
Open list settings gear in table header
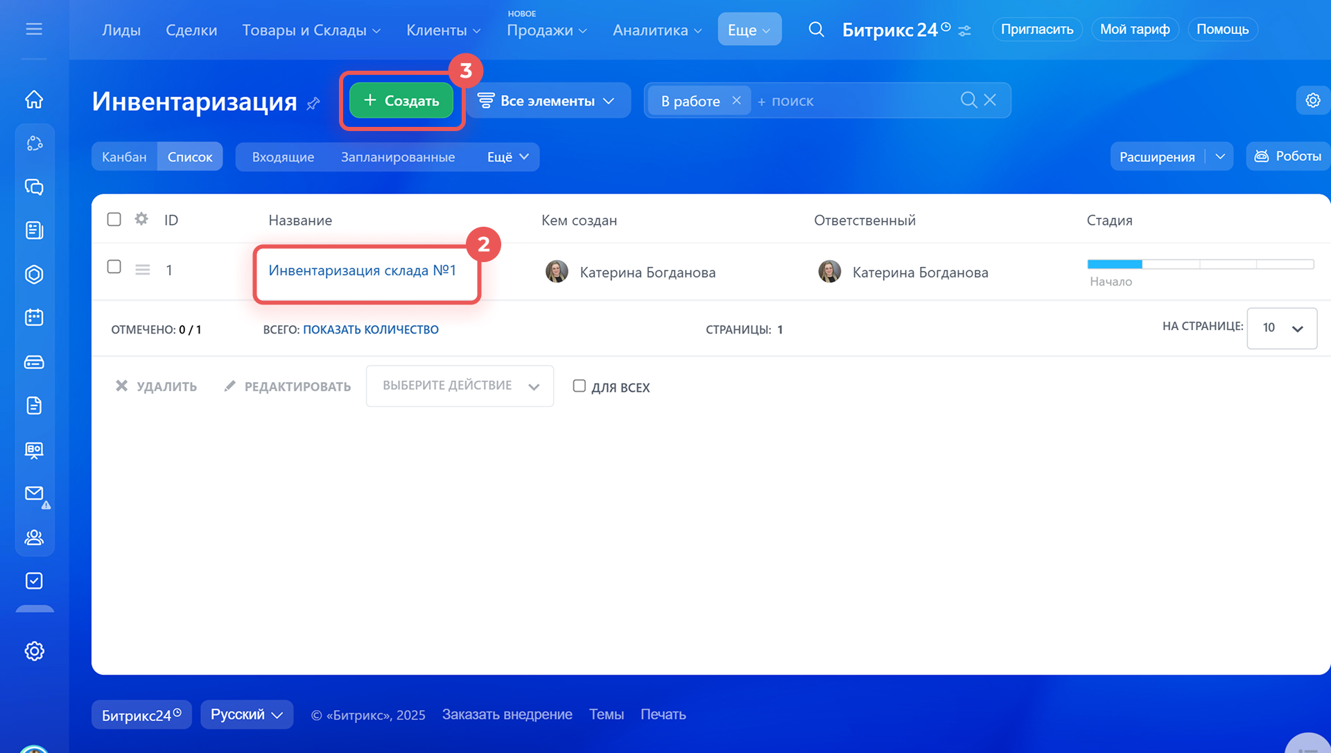(141, 219)
